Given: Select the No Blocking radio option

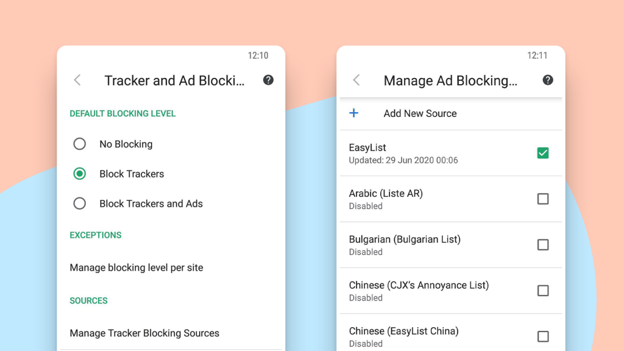Looking at the screenshot, I should pyautogui.click(x=80, y=144).
